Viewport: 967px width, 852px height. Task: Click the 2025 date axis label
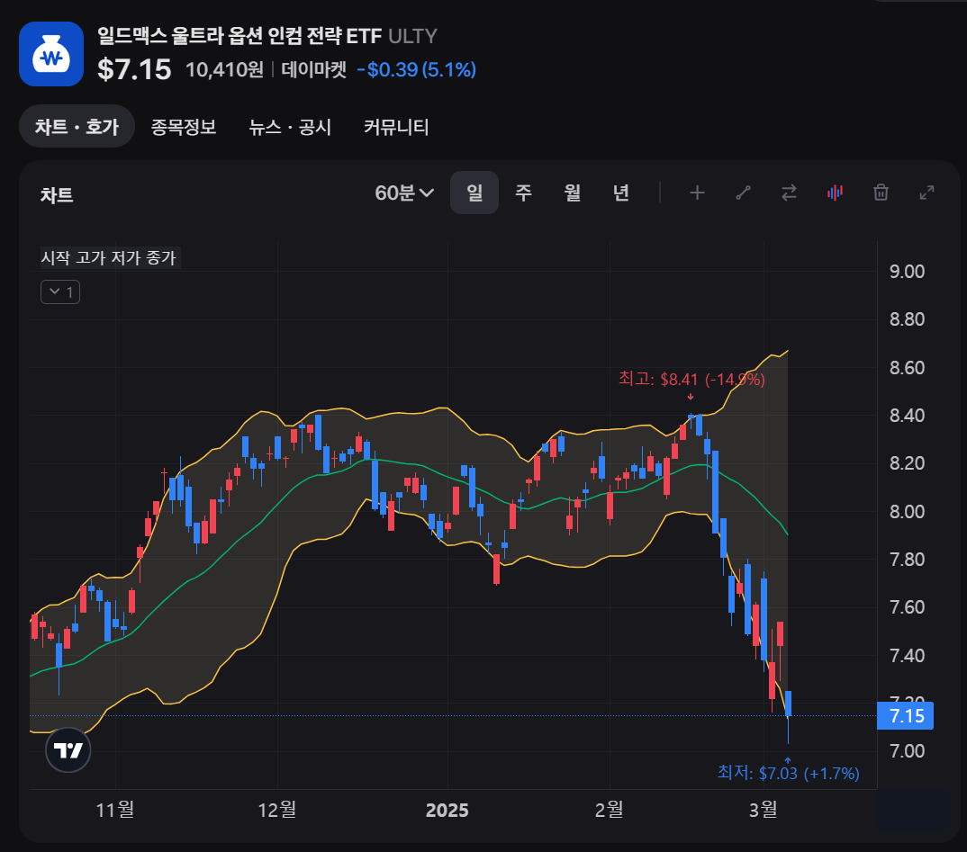(x=447, y=810)
